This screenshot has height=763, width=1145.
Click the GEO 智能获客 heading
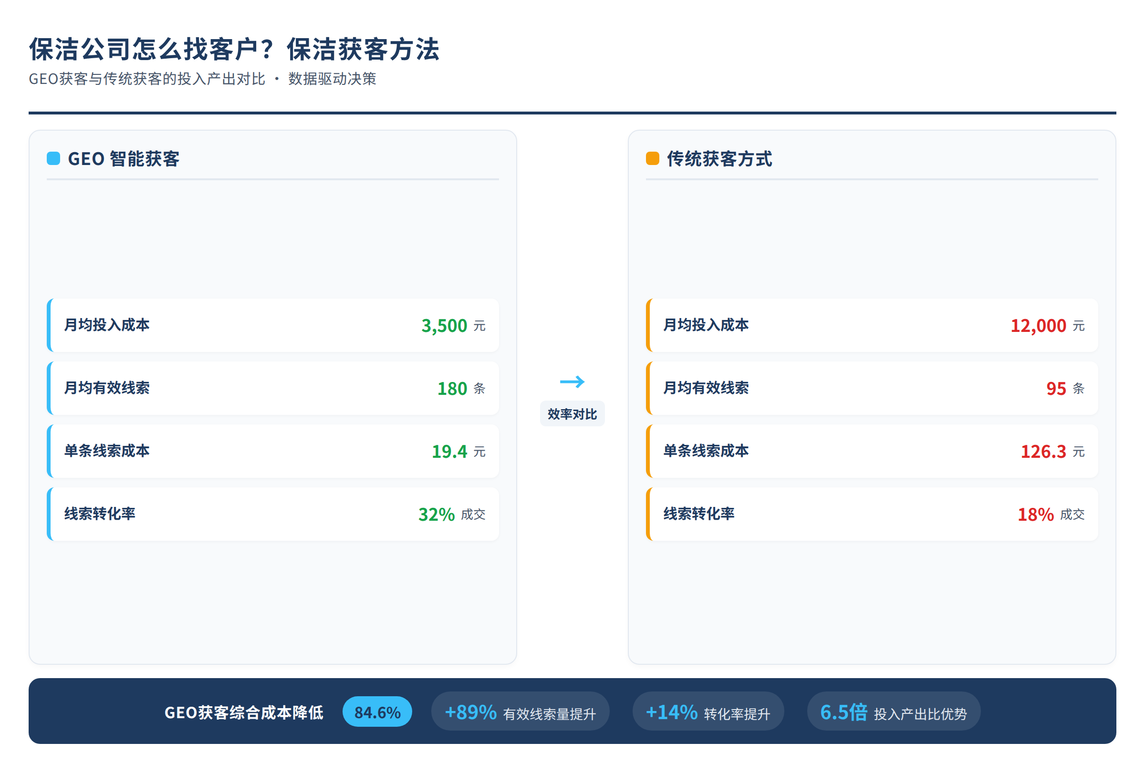tap(124, 159)
